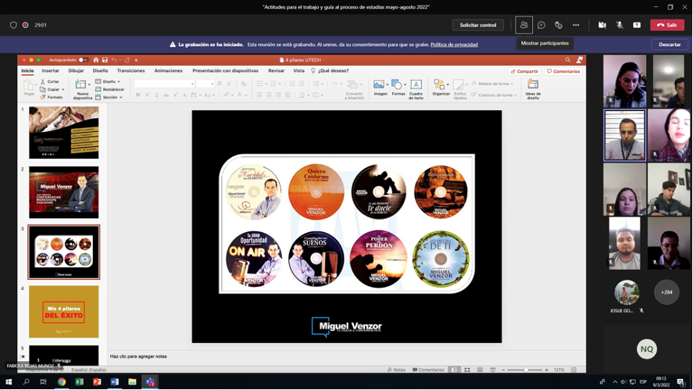Switch to the Transiciones tab
693x390 pixels.
click(130, 71)
